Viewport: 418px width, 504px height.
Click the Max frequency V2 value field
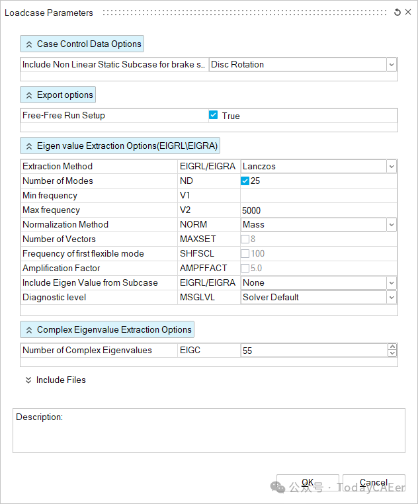pyautogui.click(x=317, y=210)
